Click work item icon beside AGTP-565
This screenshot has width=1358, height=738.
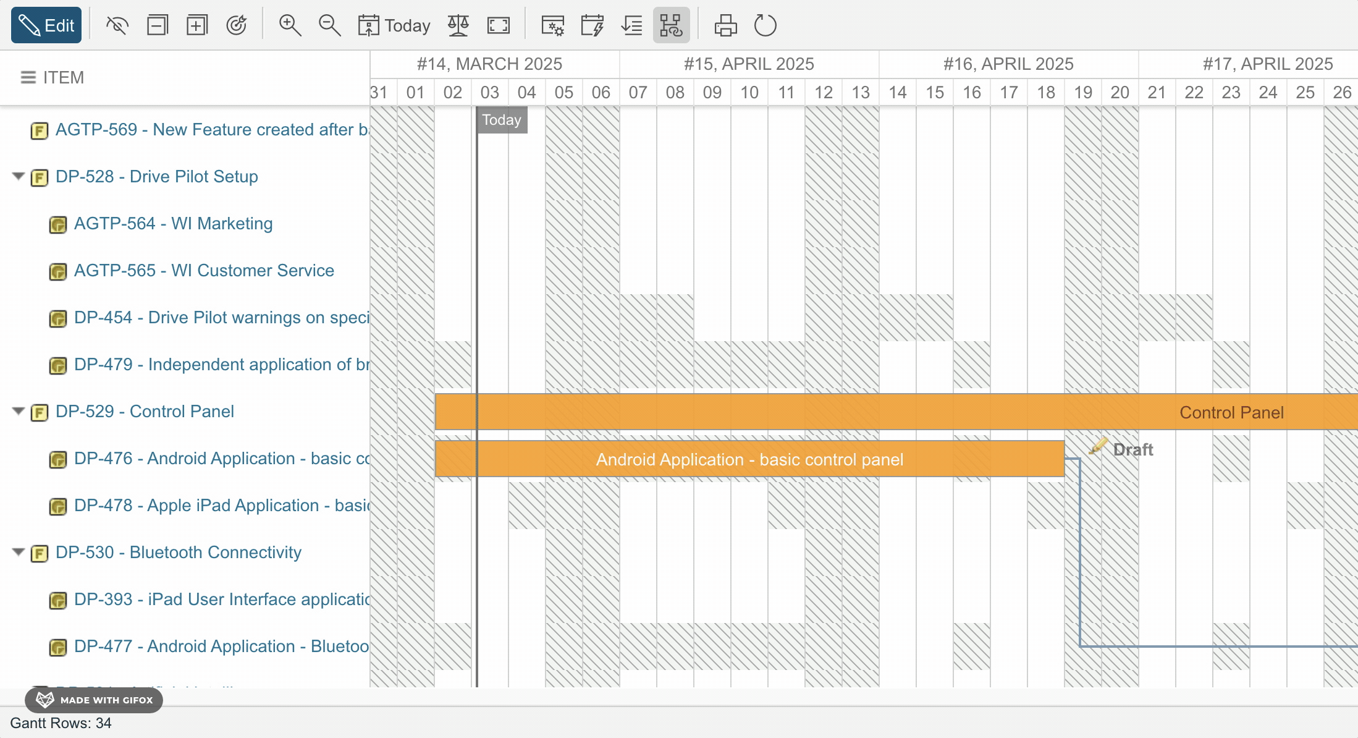click(58, 271)
